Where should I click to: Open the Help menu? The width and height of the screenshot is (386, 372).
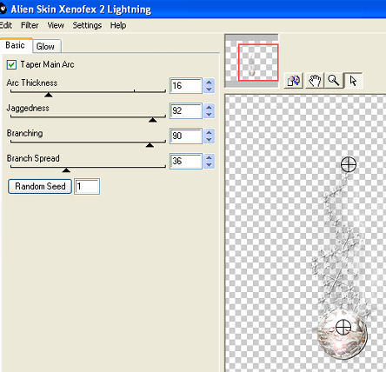pyautogui.click(x=118, y=25)
